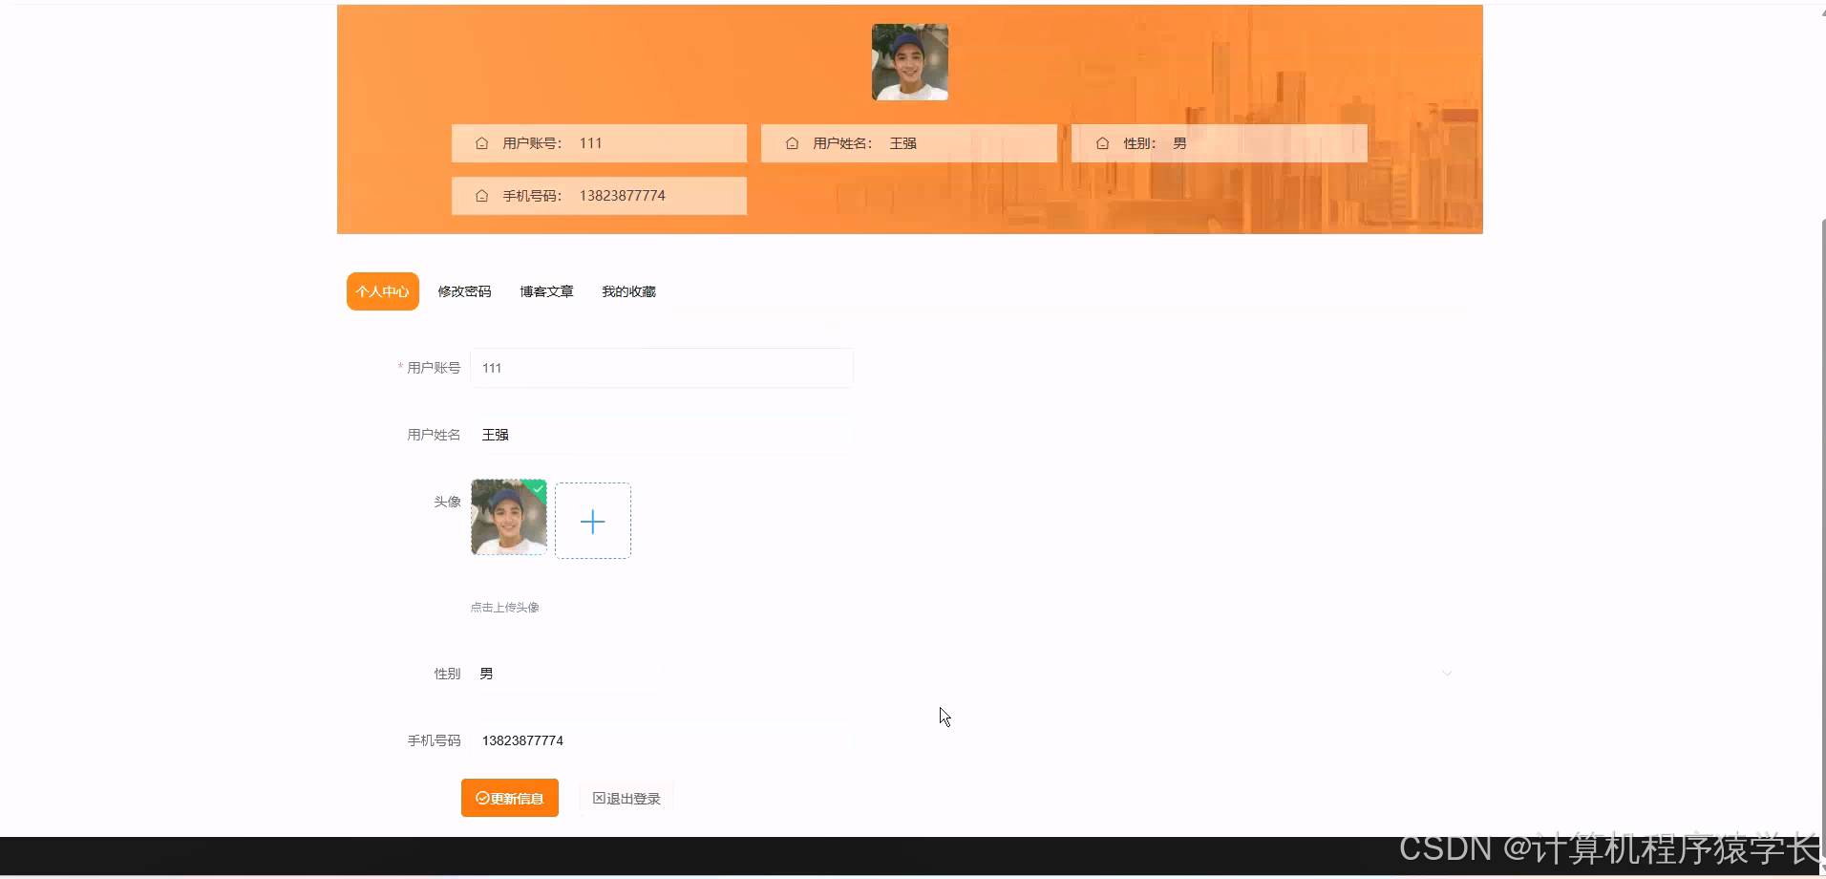
Task: Open the profile avatar in the banner
Action: tap(910, 62)
